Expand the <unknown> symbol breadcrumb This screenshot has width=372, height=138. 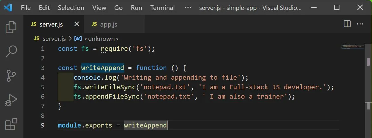pos(97,39)
